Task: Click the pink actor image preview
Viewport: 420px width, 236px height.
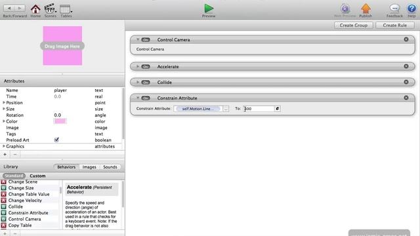Action: click(62, 46)
